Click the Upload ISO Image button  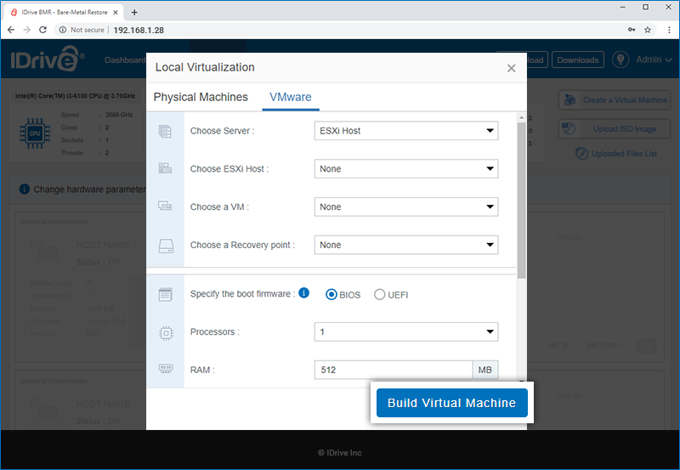615,129
